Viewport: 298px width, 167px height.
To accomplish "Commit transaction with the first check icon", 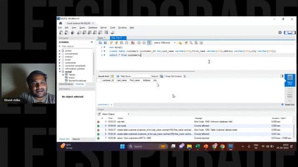I will (139, 43).
